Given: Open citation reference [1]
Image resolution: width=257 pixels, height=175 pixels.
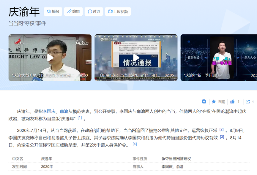Looking at the screenshot, I should 80,117.
